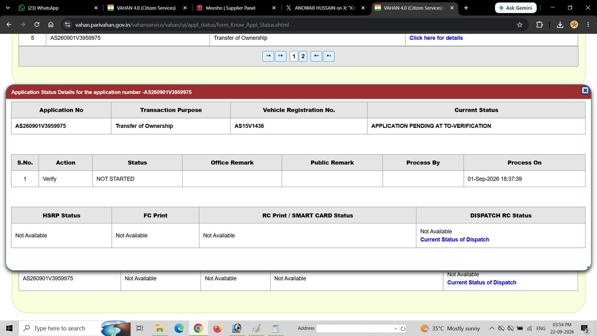
Task: Go to first page in paginator
Action: tap(268, 56)
